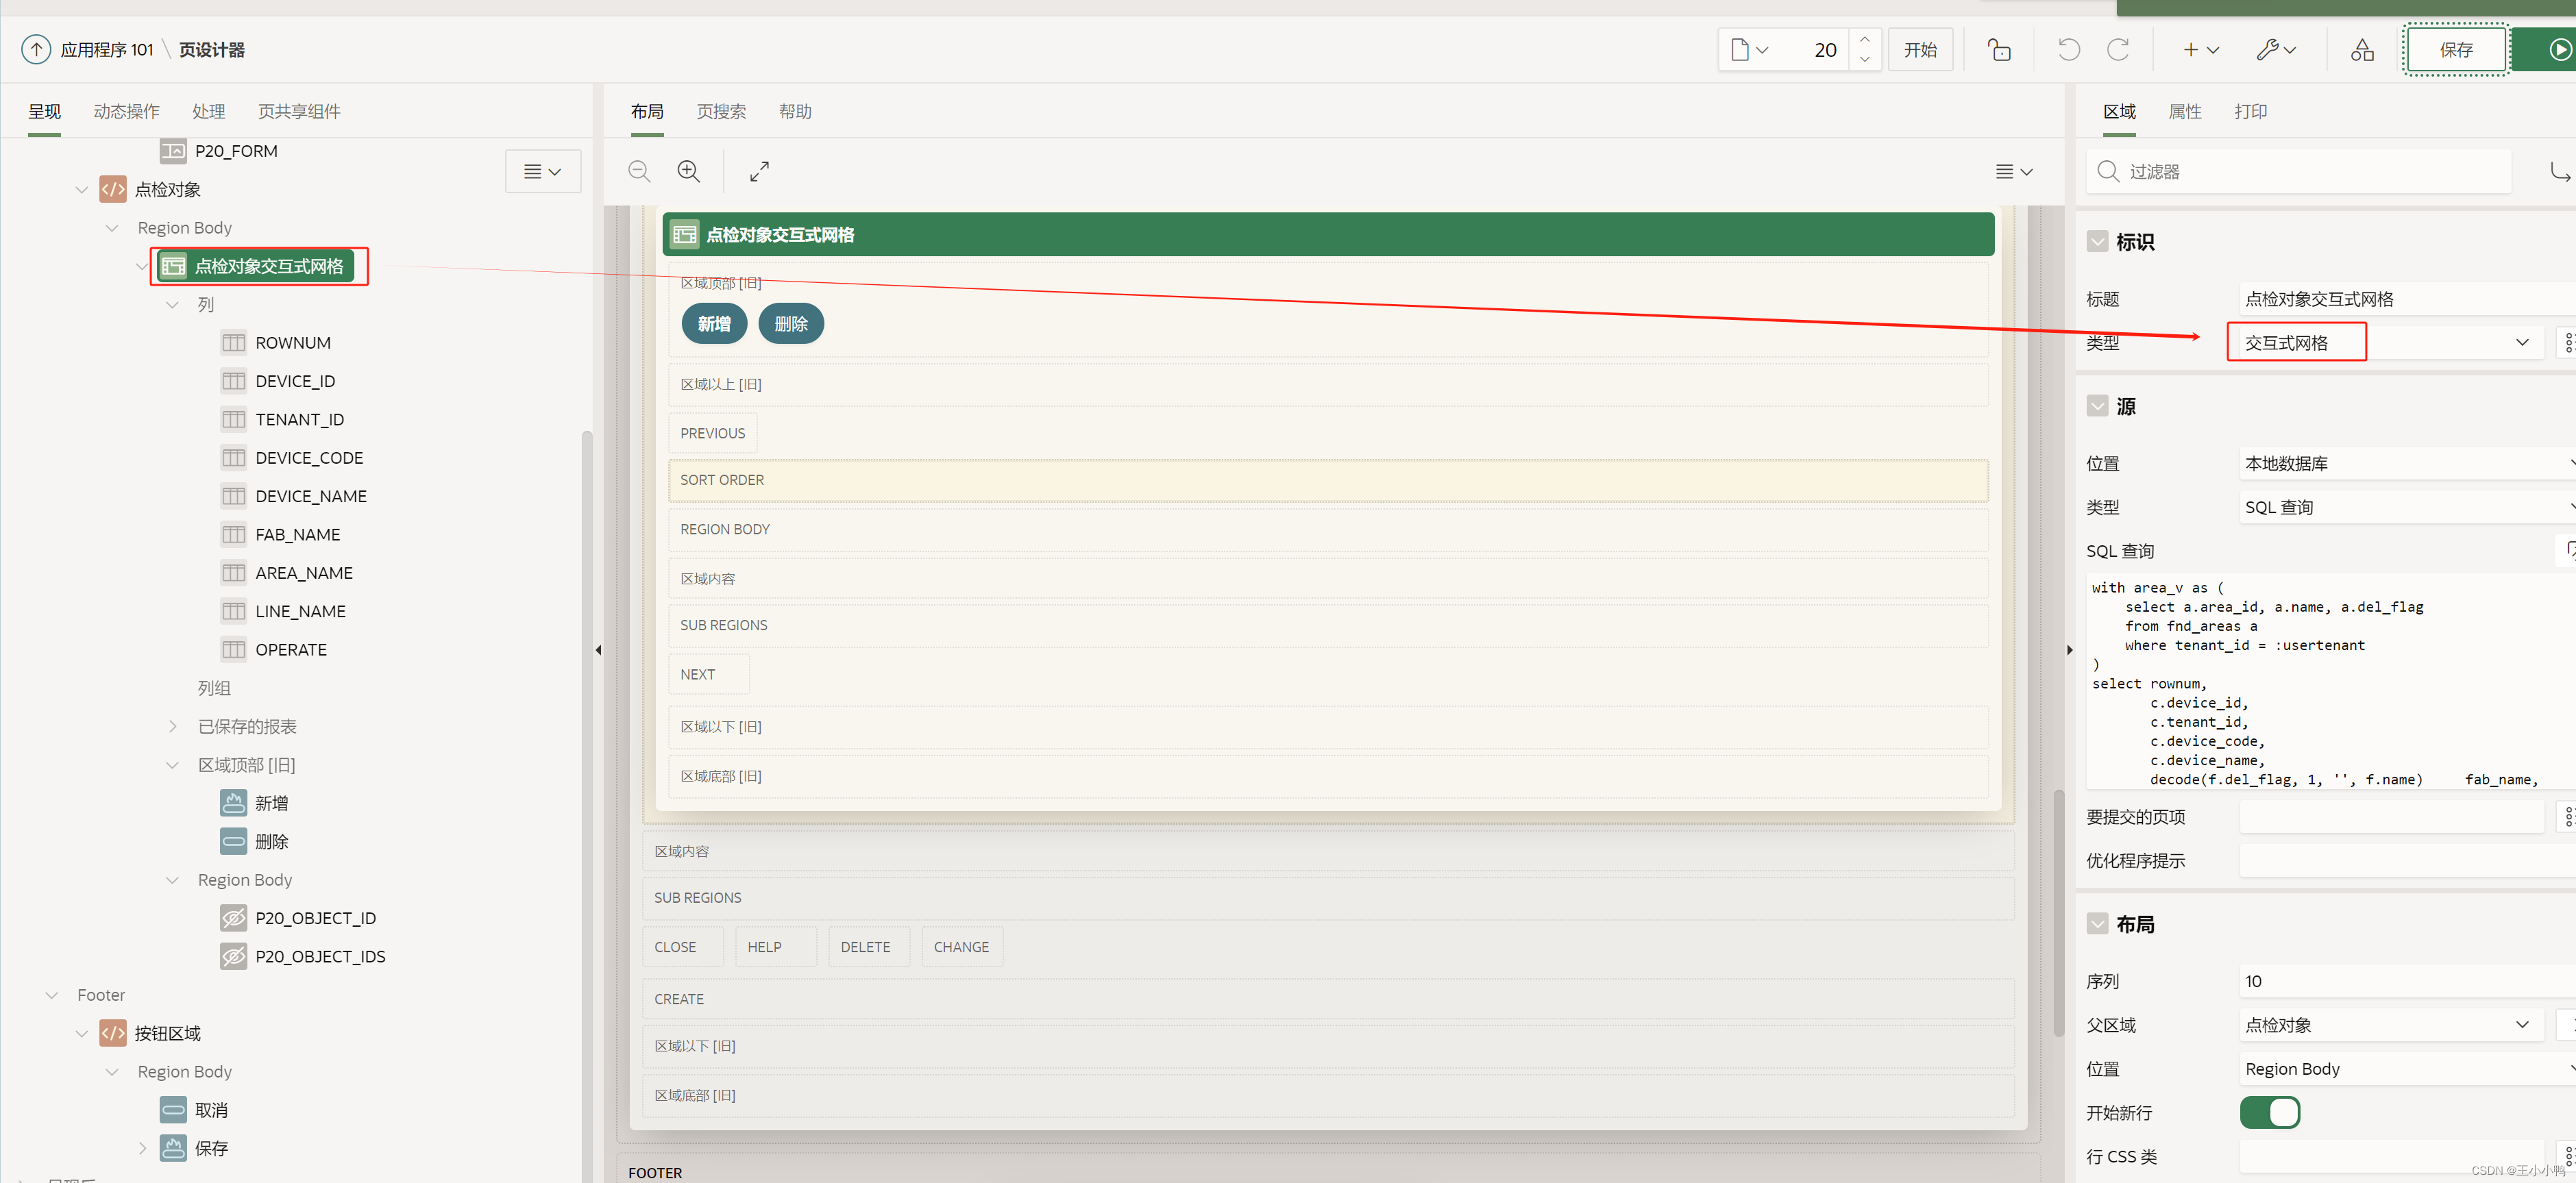Select DEVICE_ID column in tree
The width and height of the screenshot is (2576, 1183).
coord(295,381)
